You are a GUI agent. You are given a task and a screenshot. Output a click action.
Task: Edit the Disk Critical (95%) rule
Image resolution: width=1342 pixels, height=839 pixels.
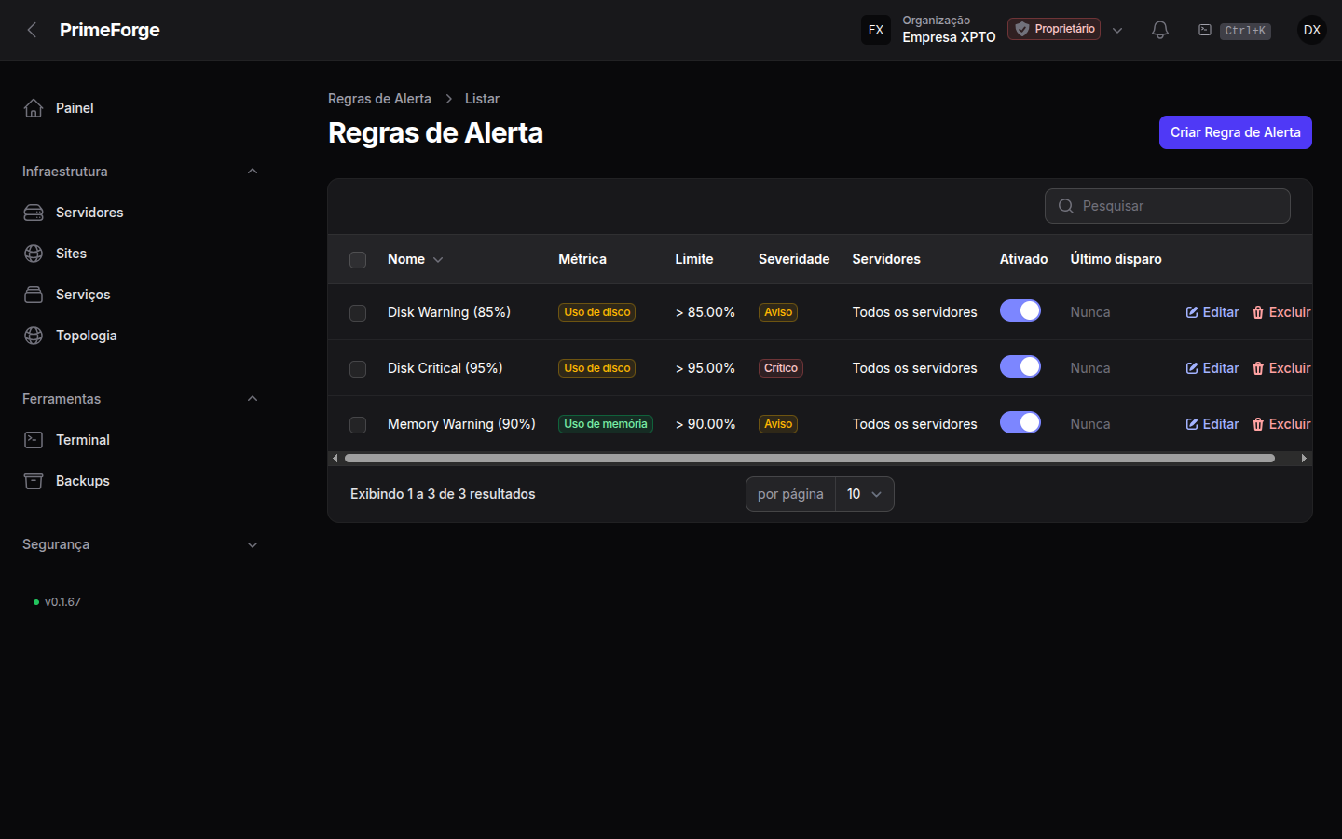coord(1212,368)
